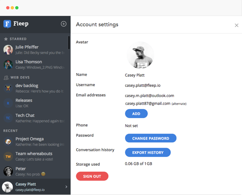This screenshot has width=242, height=195.
Task: Open the chat with Peter
Action: click(35, 171)
